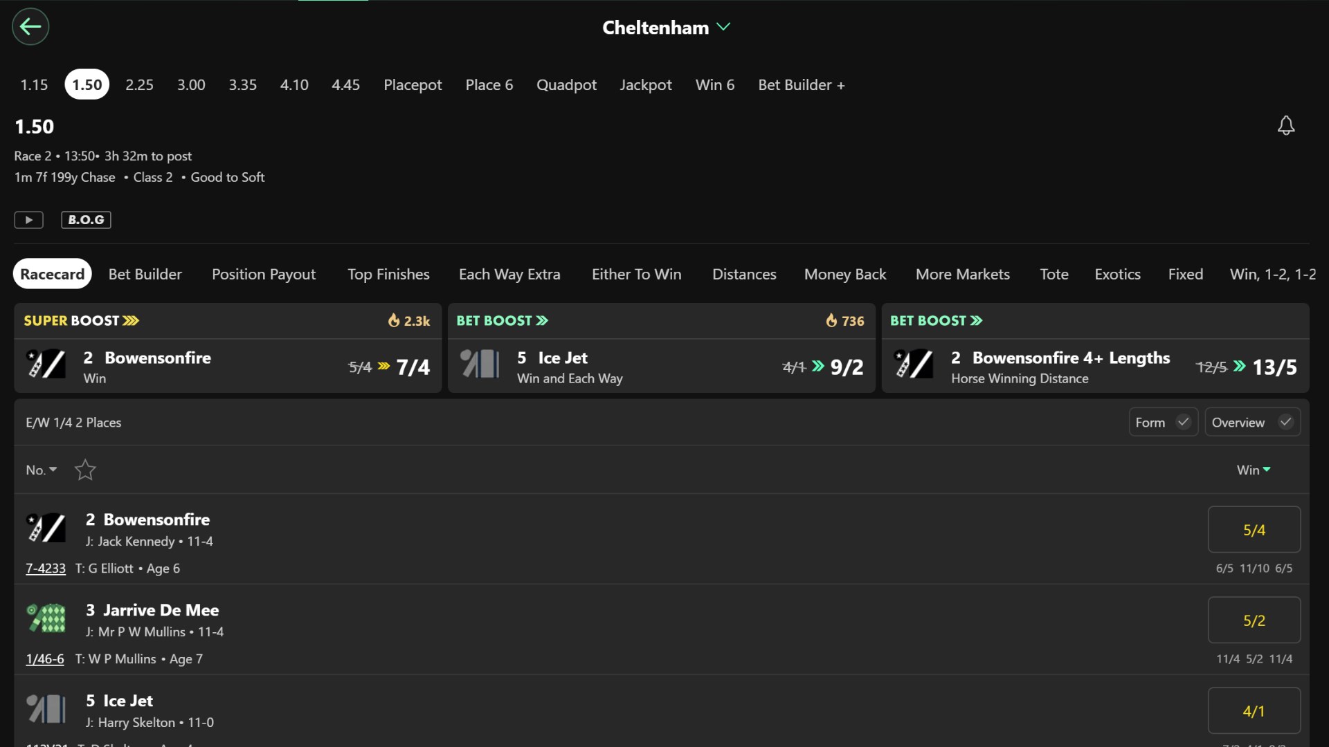Open the Exotics tab

(1117, 274)
